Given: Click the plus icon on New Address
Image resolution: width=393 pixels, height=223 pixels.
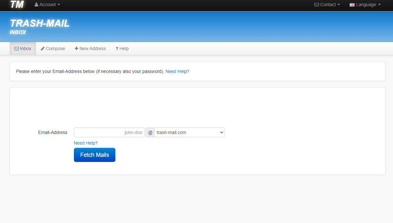Looking at the screenshot, I should (76, 49).
